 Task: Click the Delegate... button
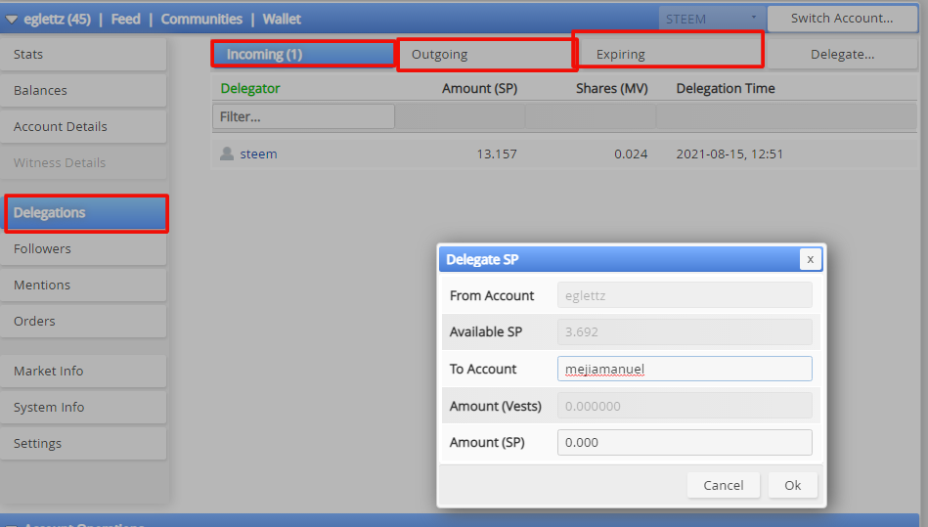point(842,55)
